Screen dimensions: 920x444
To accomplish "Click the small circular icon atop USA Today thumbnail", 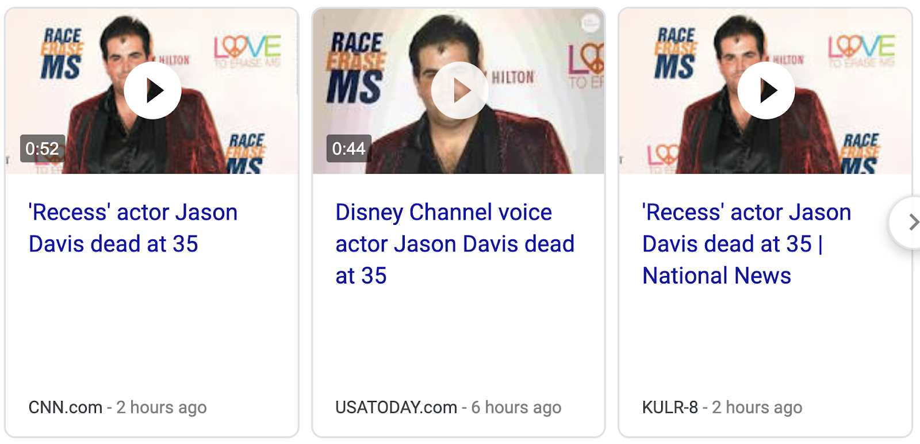I will (589, 24).
